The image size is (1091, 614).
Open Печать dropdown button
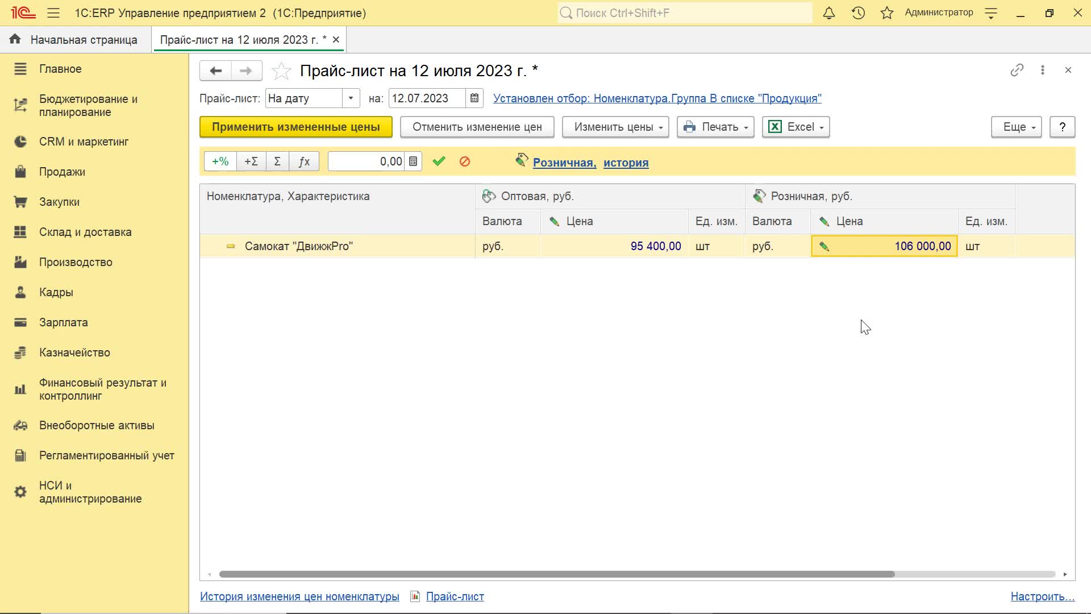715,127
